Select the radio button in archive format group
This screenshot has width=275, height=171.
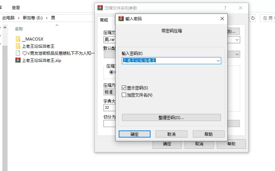click(x=111, y=72)
